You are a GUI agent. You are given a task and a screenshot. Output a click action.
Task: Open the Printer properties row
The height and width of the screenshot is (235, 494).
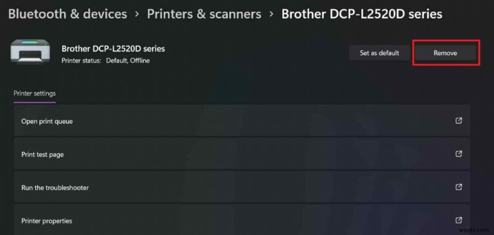(x=241, y=220)
